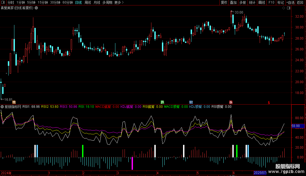Click the green RSI: 18.10 value
The height and width of the screenshot is (176, 306).
[86, 107]
